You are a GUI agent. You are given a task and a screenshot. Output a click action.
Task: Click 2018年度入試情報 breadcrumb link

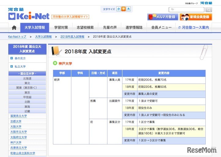pos(72,37)
